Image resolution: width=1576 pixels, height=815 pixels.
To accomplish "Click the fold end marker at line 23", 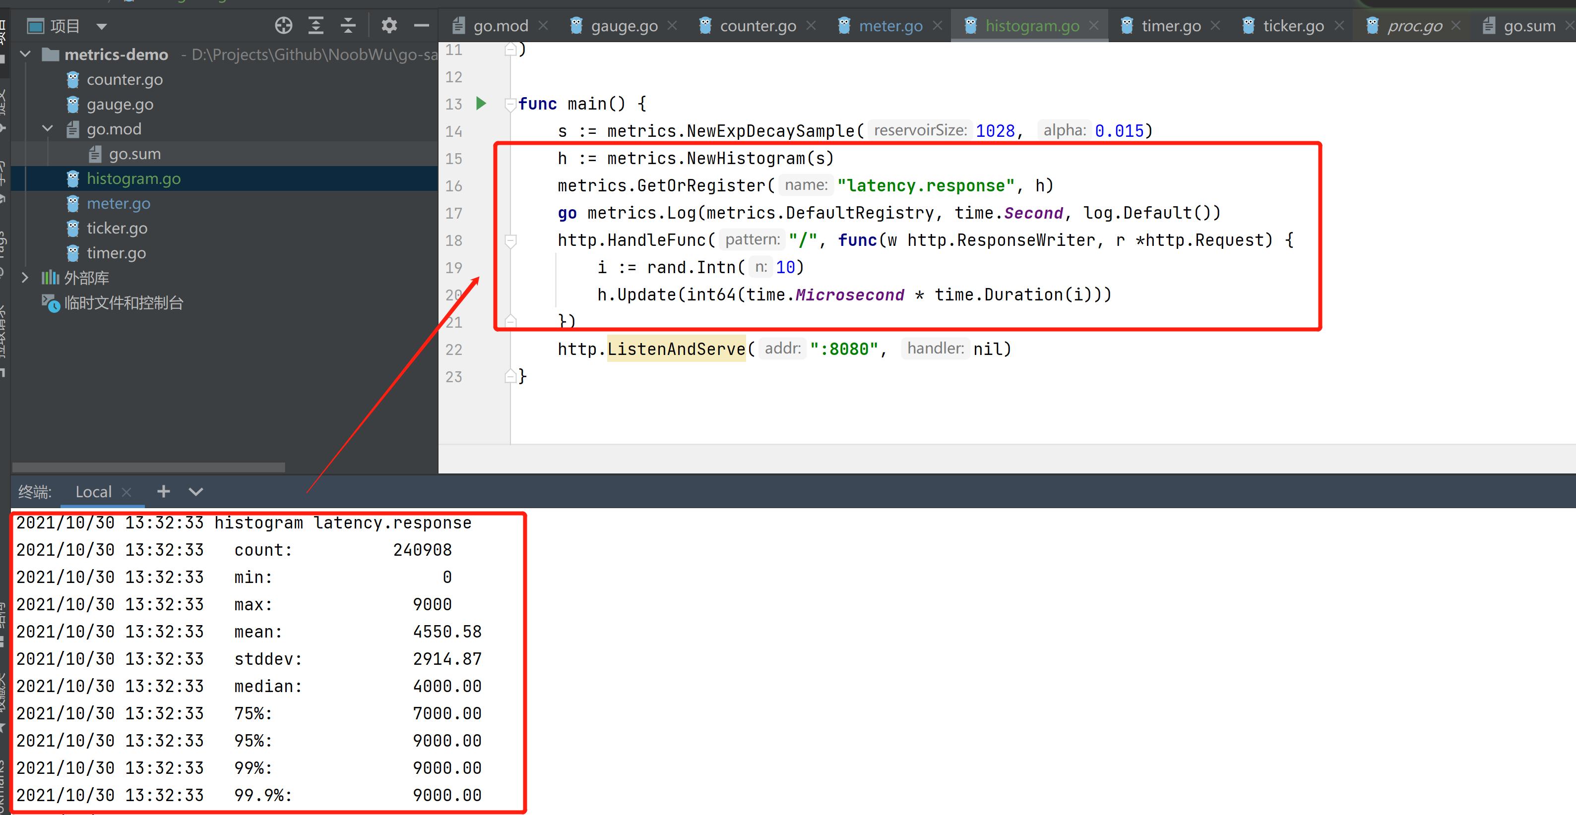I will pos(510,377).
